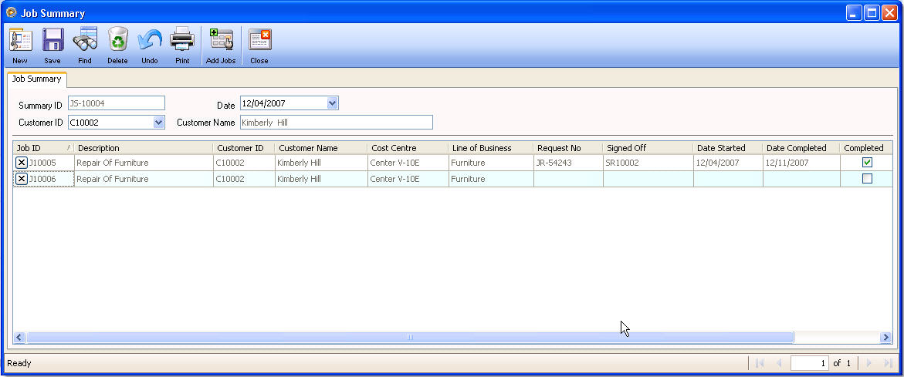Open the Date dropdown calendar
This screenshot has width=904, height=377.
pyautogui.click(x=332, y=103)
